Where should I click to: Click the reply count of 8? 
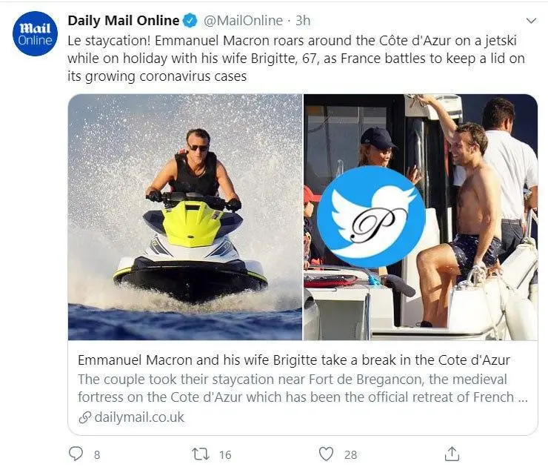click(97, 454)
